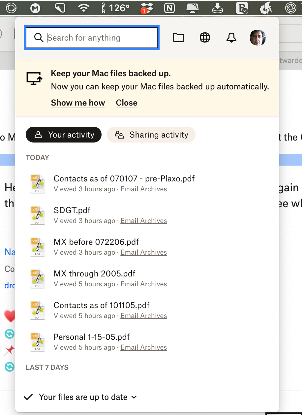
Task: Click Email Archives link under Contacts as of 101105.pdf
Action: 144,316
